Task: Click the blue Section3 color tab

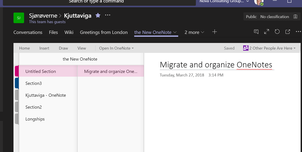Action: (17, 83)
